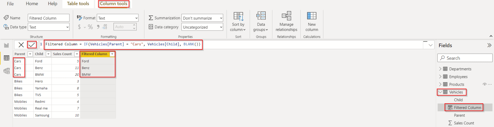Expand the Employees table in Fields
Screen dimensions: 494x127
click(x=440, y=77)
